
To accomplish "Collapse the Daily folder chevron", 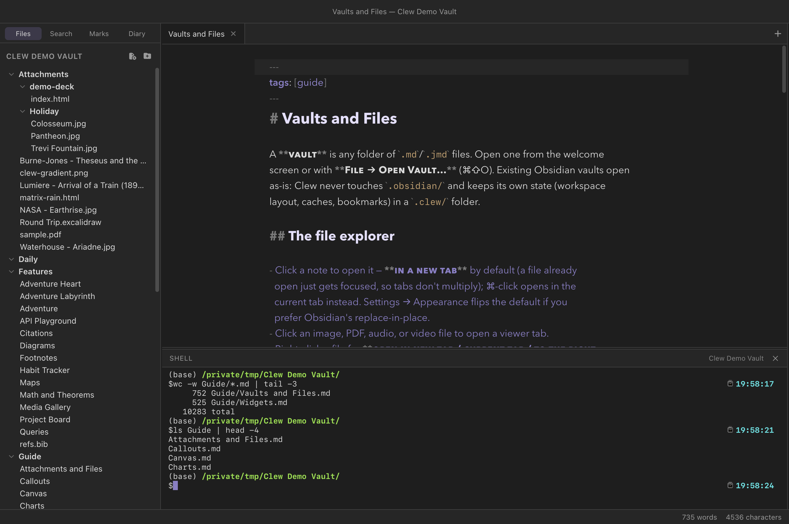I will point(11,259).
